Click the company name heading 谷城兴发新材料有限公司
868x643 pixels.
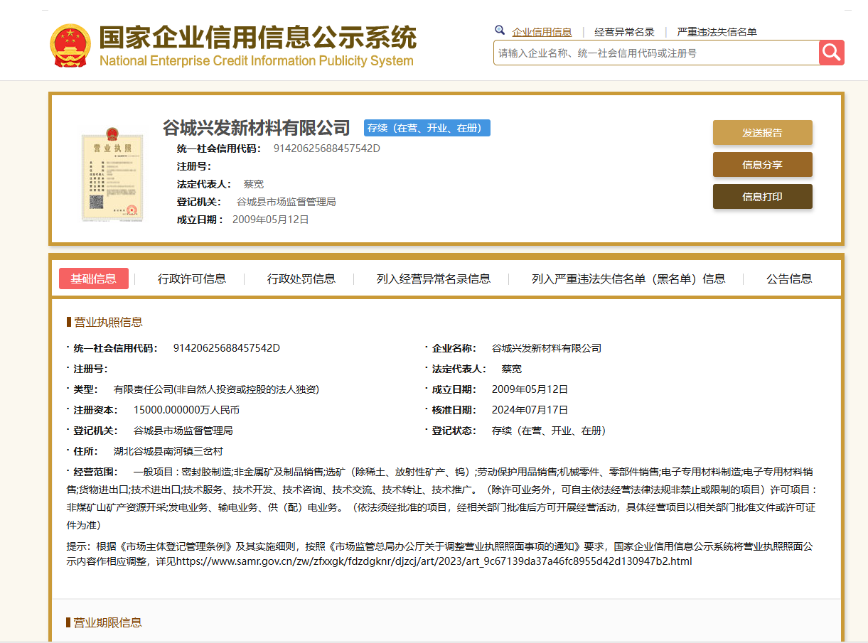point(257,128)
